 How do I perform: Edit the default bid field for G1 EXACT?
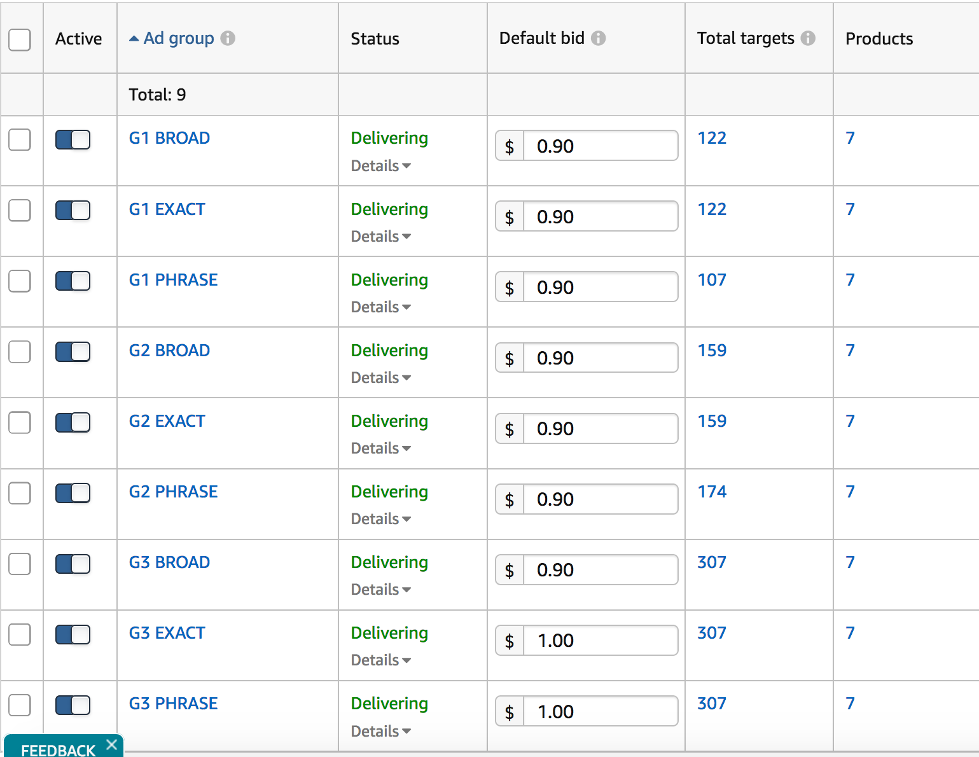[x=601, y=216]
